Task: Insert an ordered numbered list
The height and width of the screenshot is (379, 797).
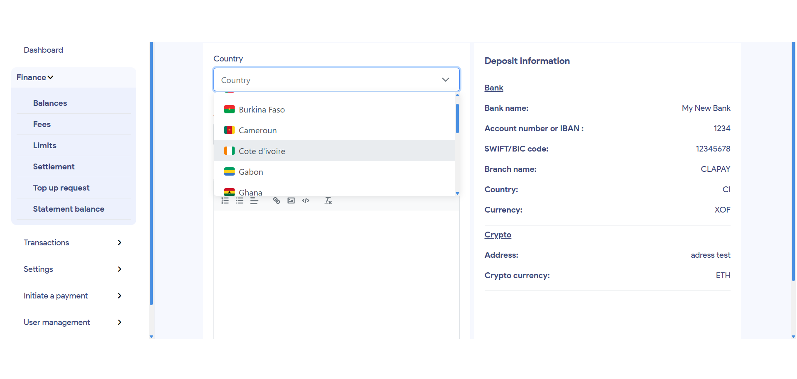Action: [x=225, y=201]
